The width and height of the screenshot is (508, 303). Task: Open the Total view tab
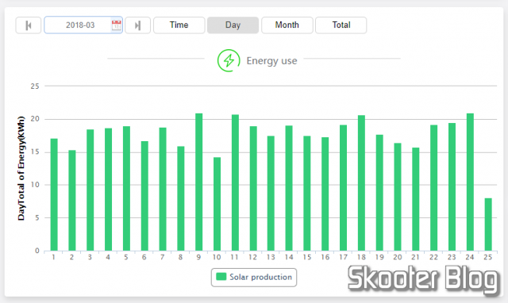click(341, 25)
